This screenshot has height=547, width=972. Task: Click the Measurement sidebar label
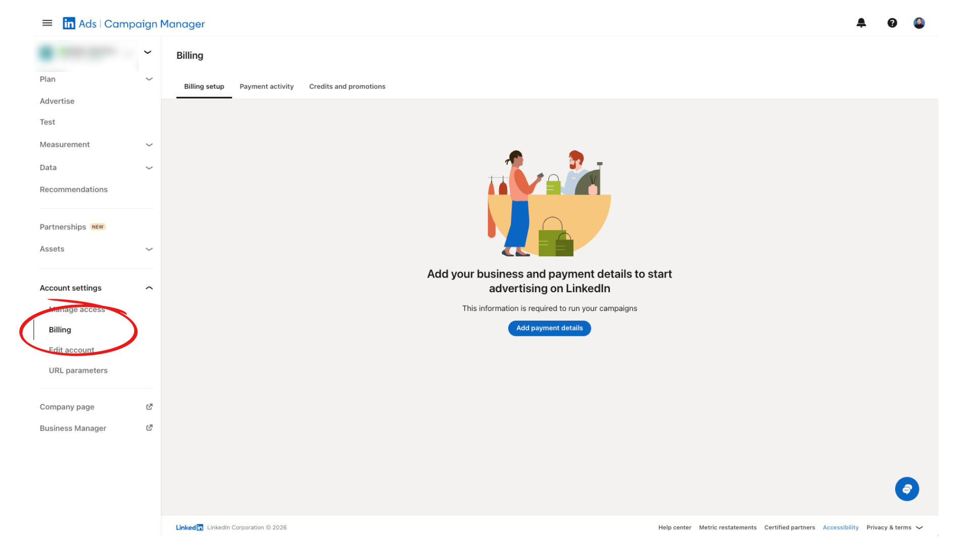pos(65,145)
